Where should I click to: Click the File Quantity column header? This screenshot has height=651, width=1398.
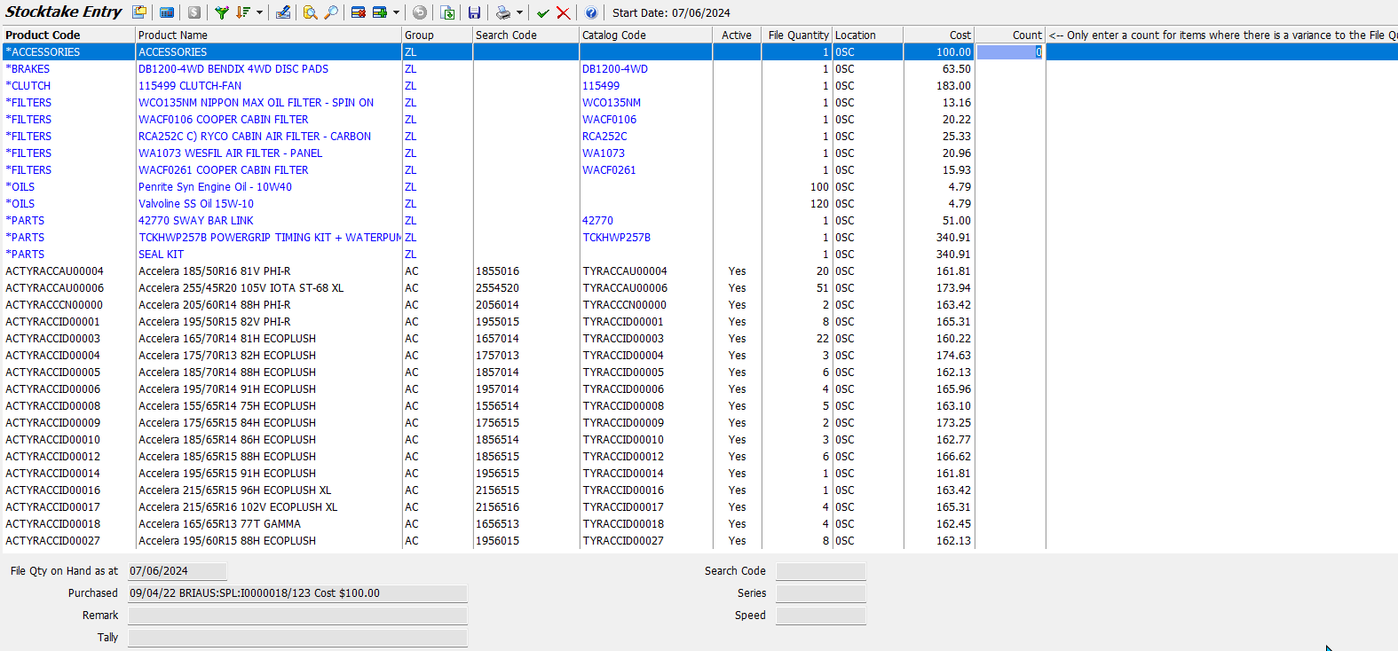tap(797, 35)
